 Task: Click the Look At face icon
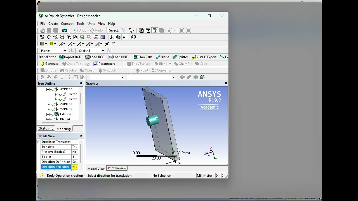[x=134, y=37]
